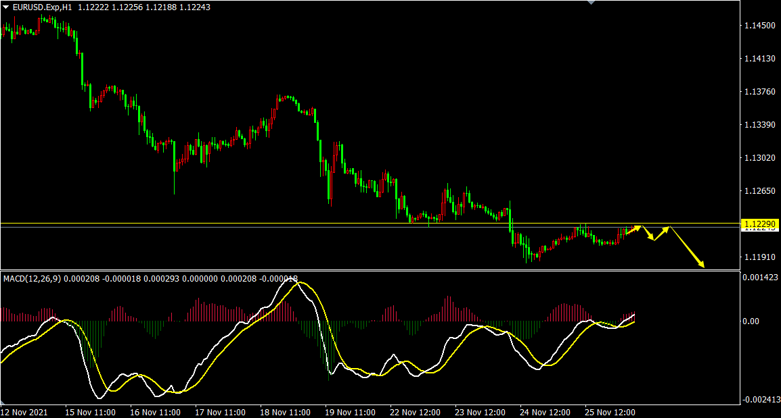Select the final long yellow downward arrow
This screenshot has height=418, width=781.
point(688,247)
